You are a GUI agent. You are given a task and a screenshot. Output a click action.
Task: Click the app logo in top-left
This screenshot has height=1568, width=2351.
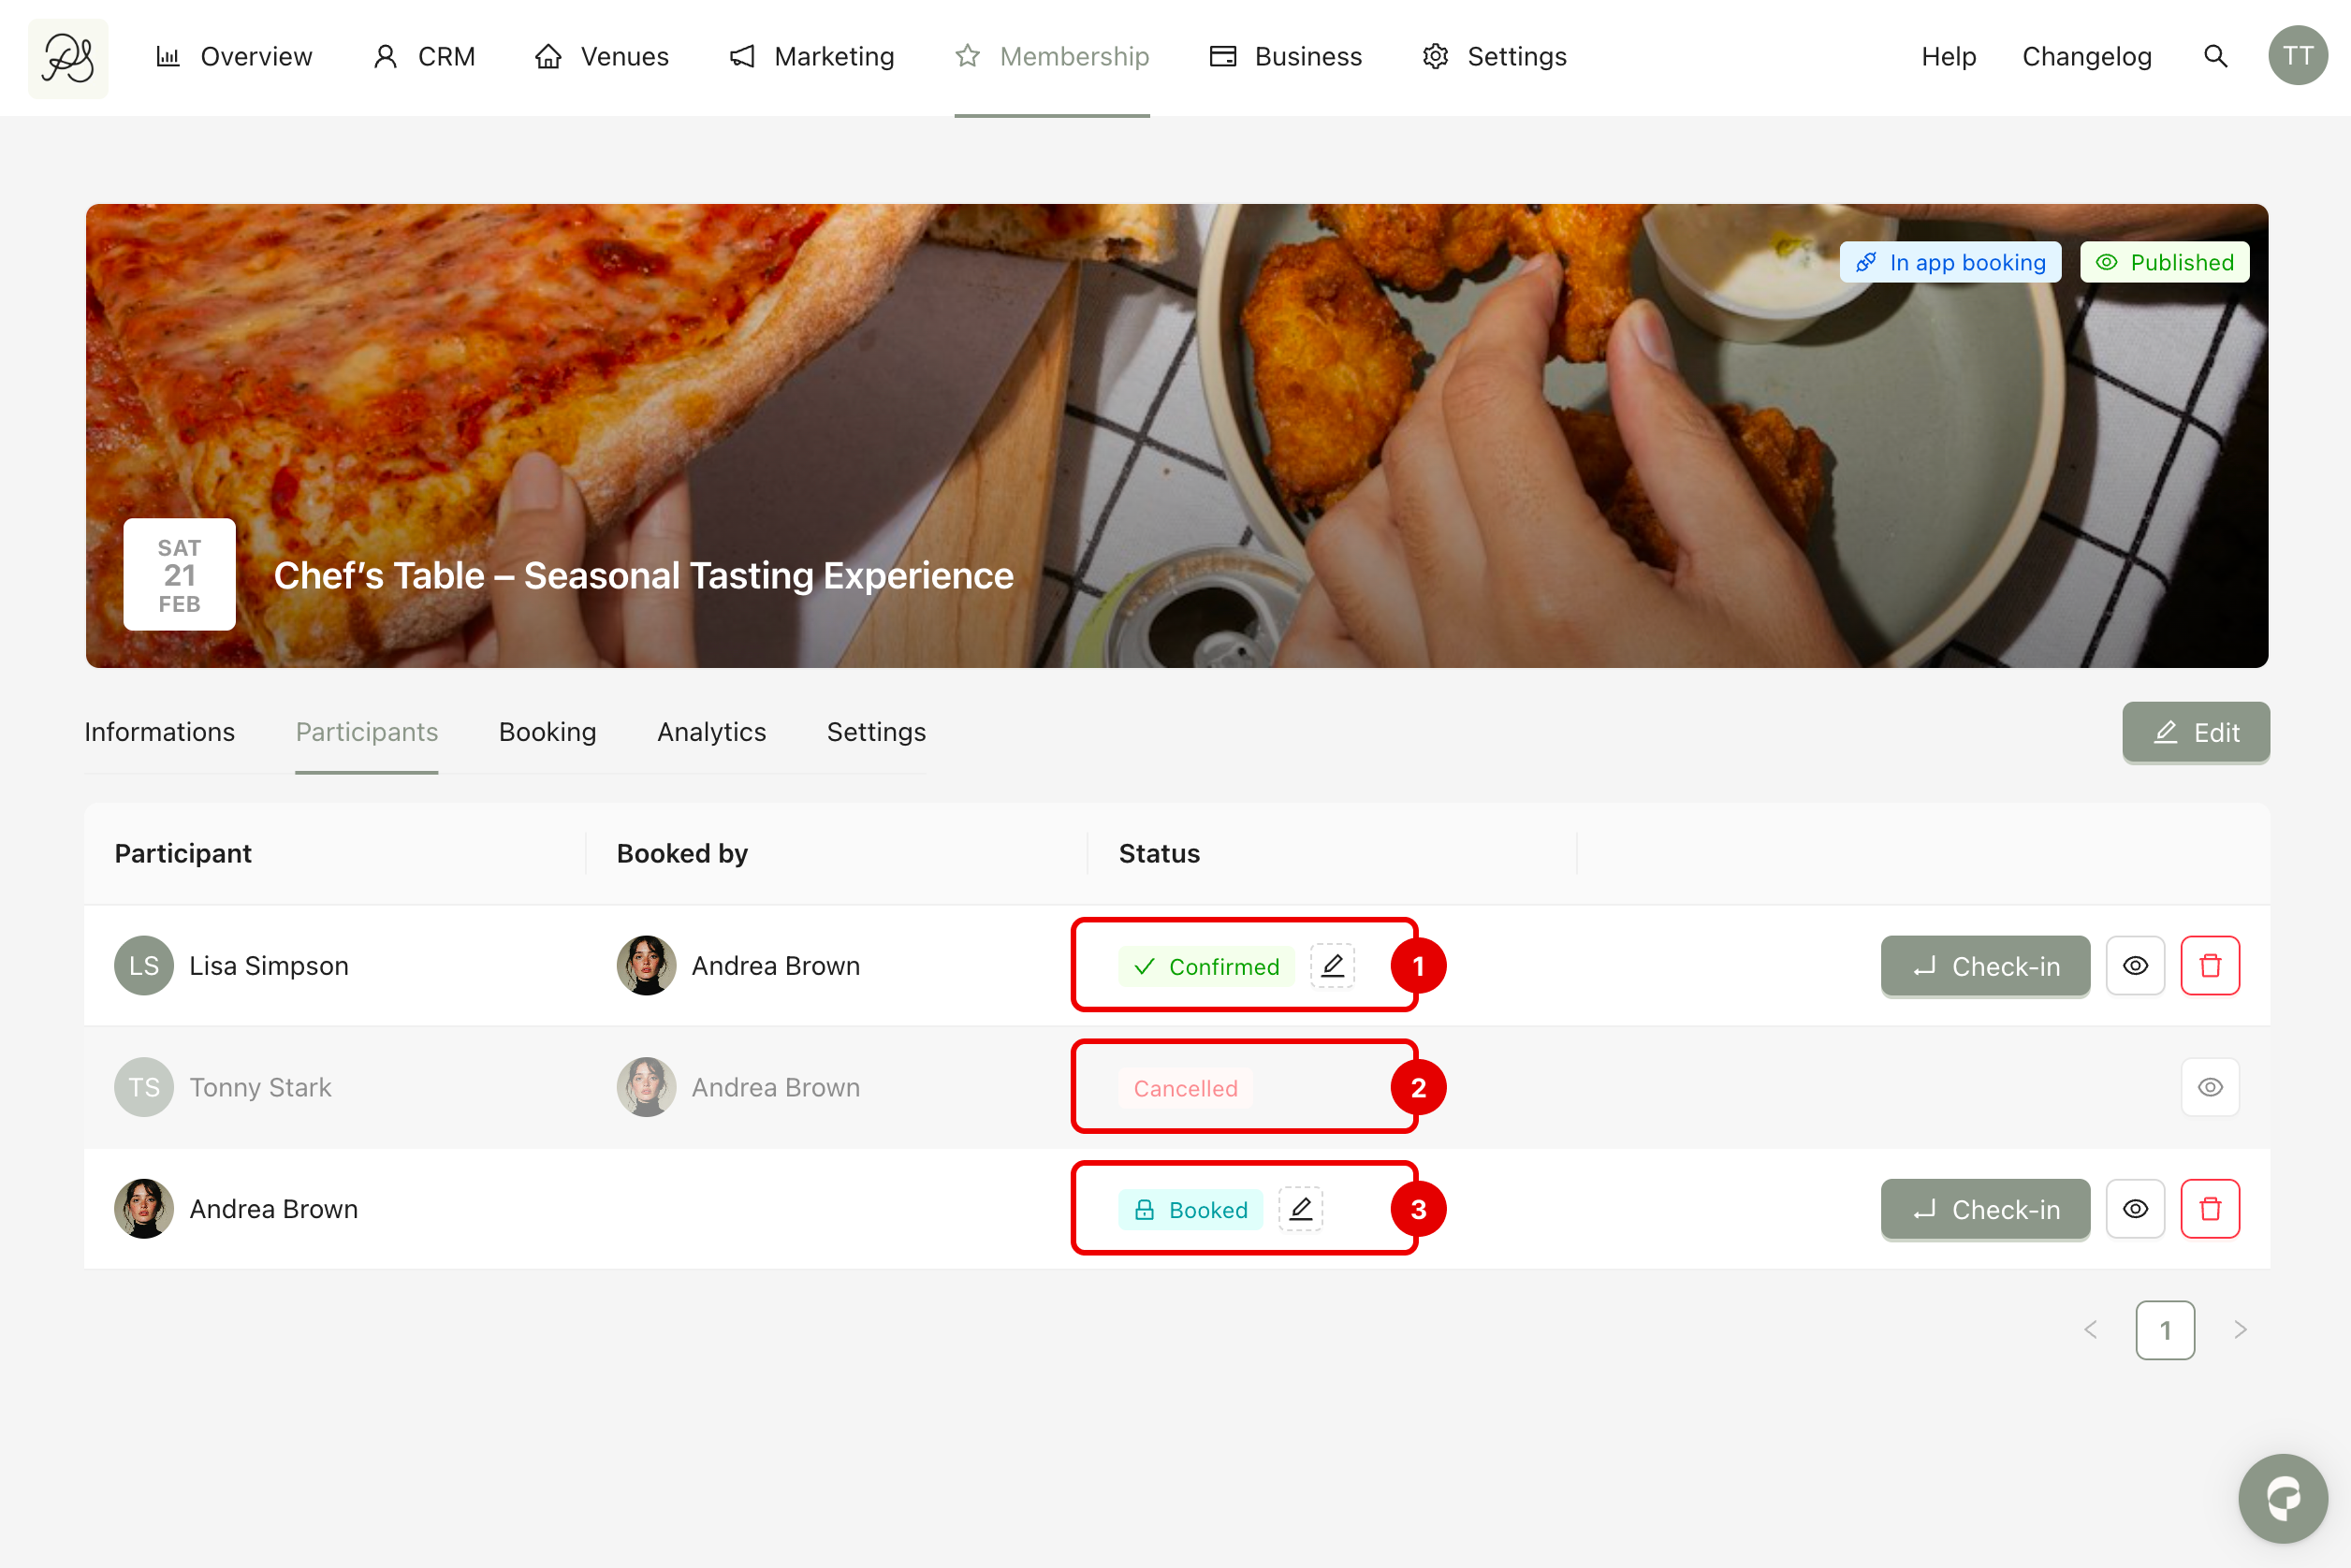tap(68, 58)
